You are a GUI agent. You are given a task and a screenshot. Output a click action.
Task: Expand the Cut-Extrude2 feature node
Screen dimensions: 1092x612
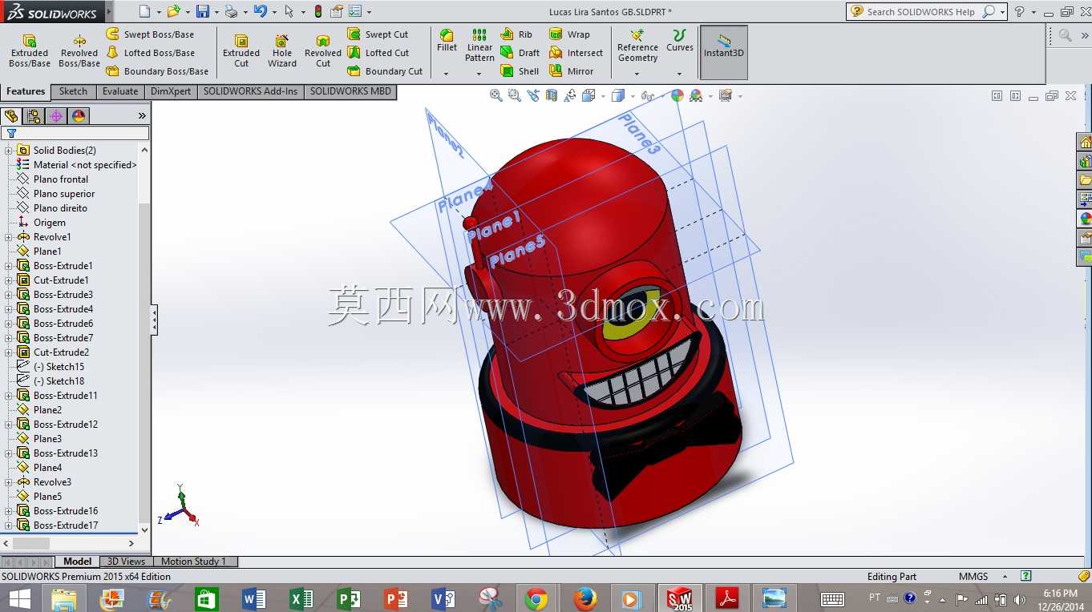pyautogui.click(x=9, y=352)
